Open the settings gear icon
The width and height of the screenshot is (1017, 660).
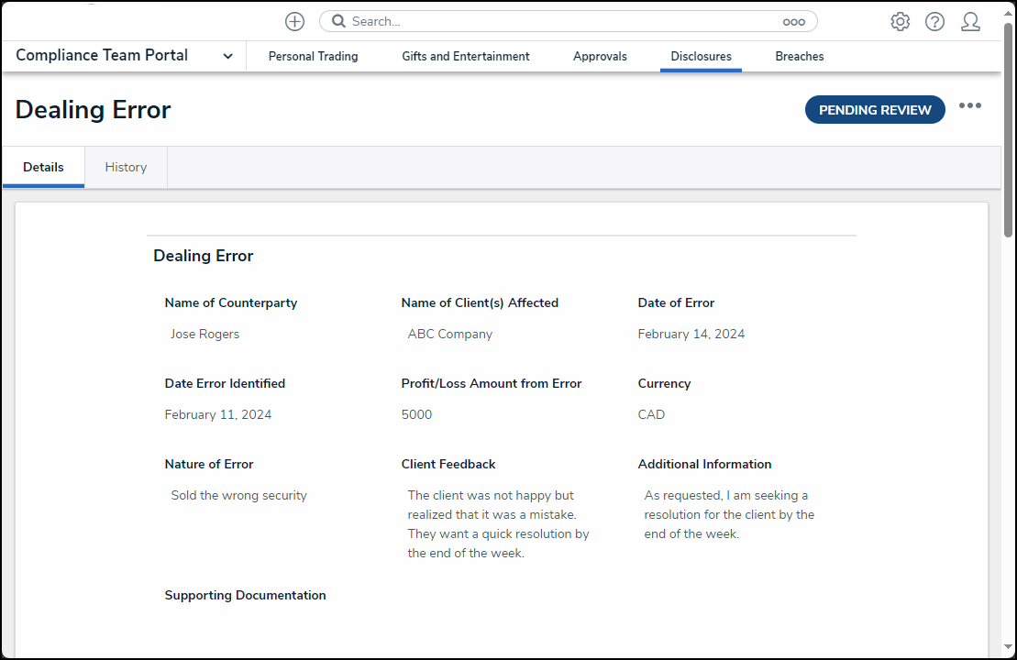(x=900, y=20)
